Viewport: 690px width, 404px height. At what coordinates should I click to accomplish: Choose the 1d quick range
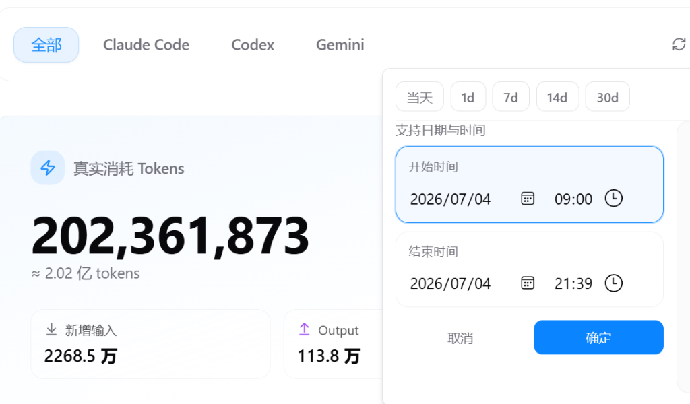tap(468, 97)
